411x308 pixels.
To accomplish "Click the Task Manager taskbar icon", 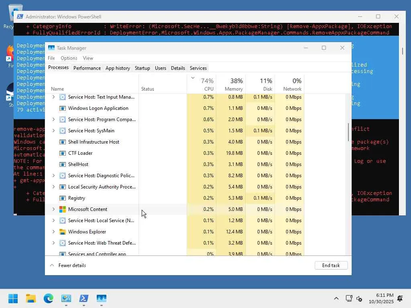I will pyautogui.click(x=102, y=298).
